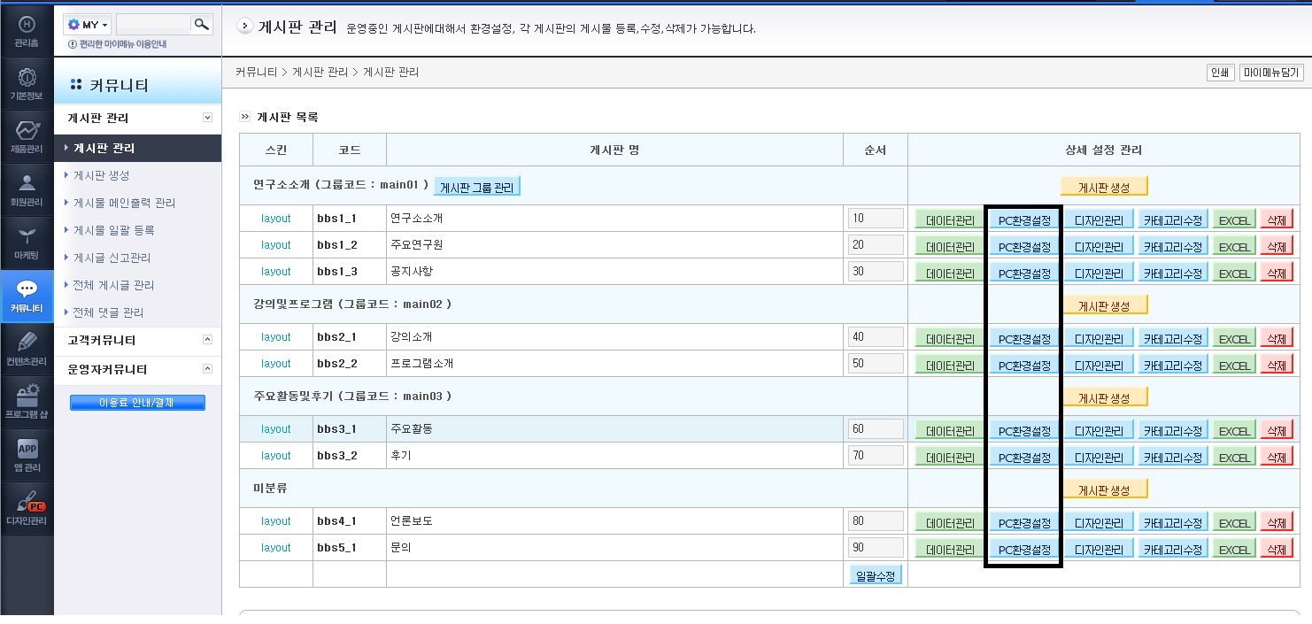
Task: Click the order field for 연구소소개
Action: pos(876,219)
